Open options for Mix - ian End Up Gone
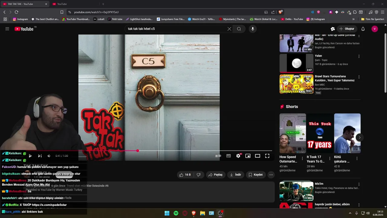Image resolution: width=387 pixels, height=218 pixels. pos(359,36)
